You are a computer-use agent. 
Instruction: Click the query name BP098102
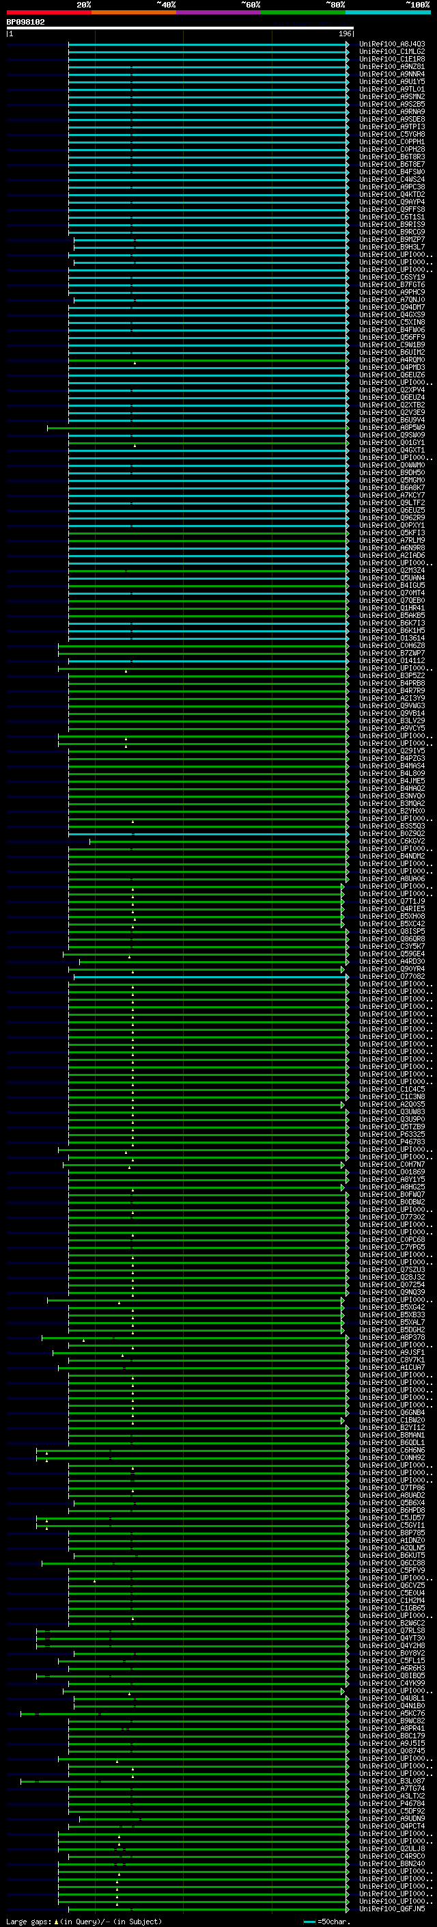25,22
